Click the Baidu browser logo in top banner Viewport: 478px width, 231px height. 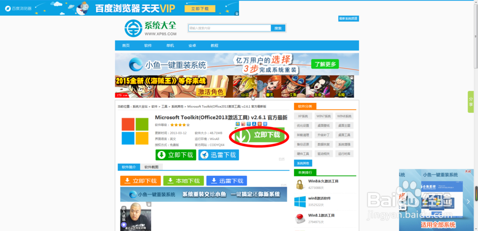pyautogui.click(x=18, y=8)
